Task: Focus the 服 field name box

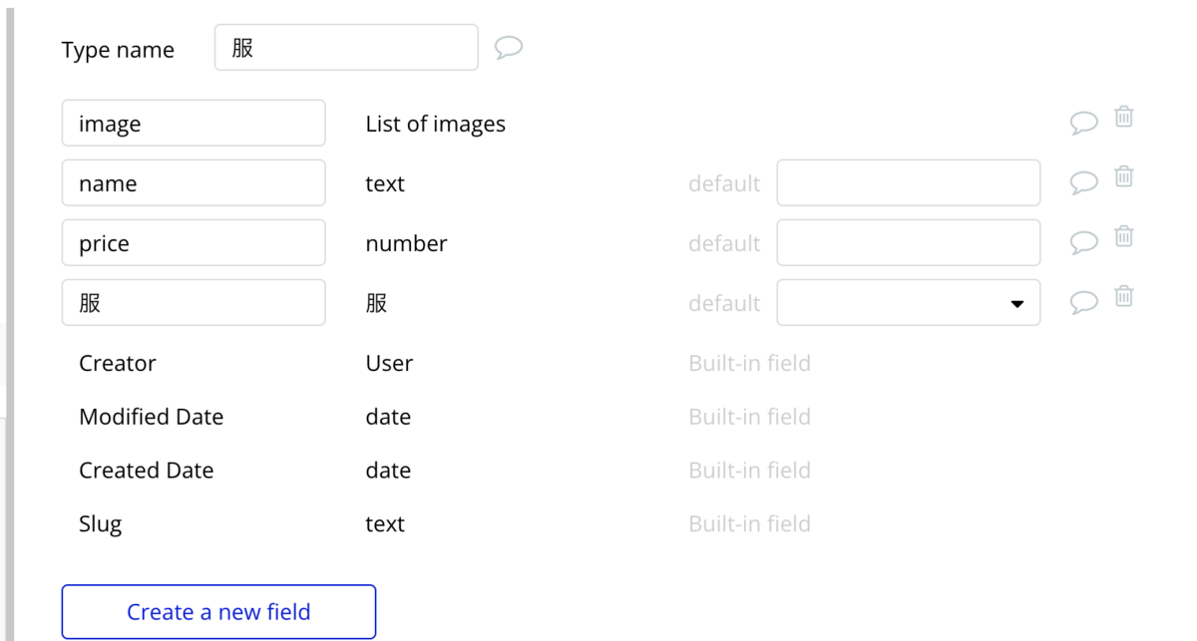Action: (194, 302)
